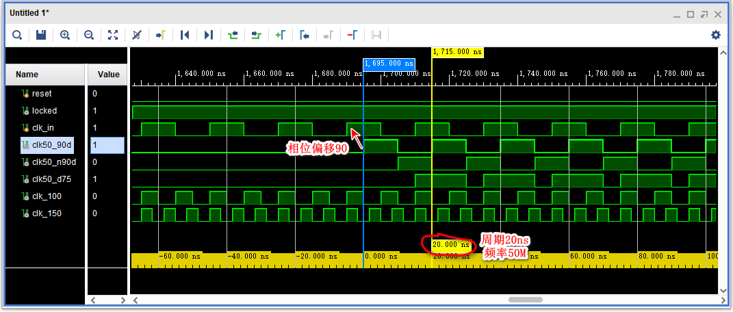Jump to previous transition
733x312 pixels.
tap(233, 35)
